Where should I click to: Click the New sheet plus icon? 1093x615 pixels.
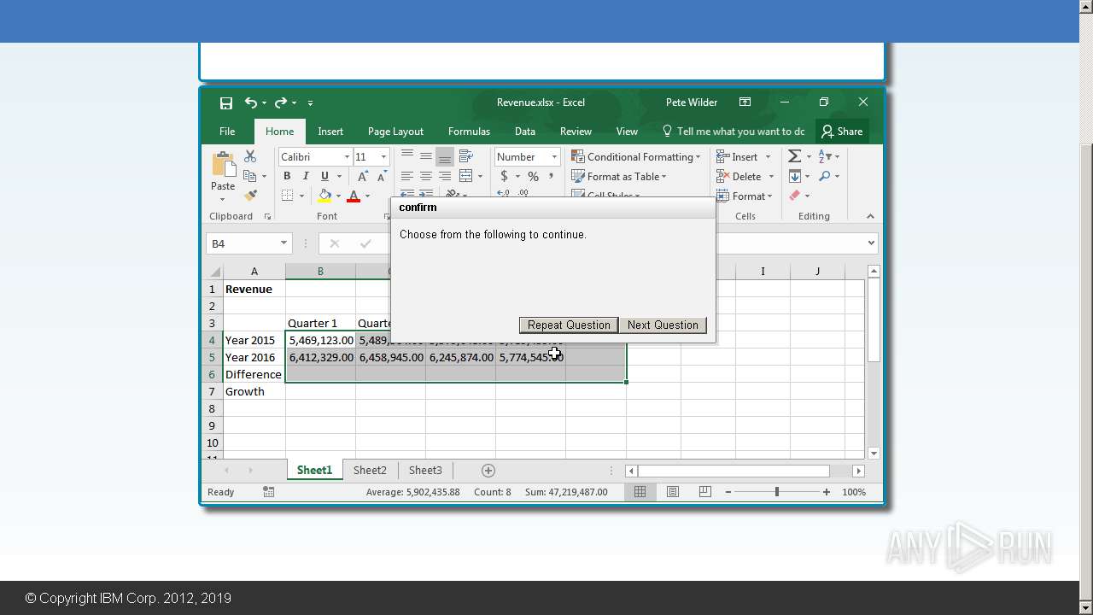[x=488, y=471]
